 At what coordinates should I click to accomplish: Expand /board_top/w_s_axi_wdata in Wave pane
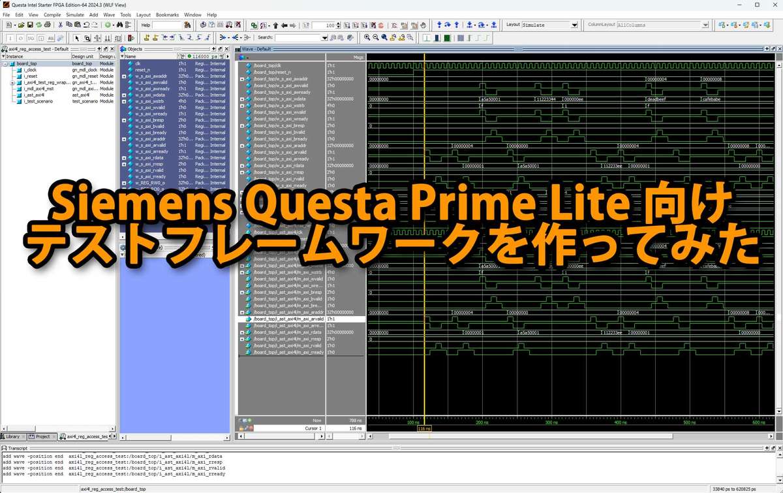tap(242, 99)
